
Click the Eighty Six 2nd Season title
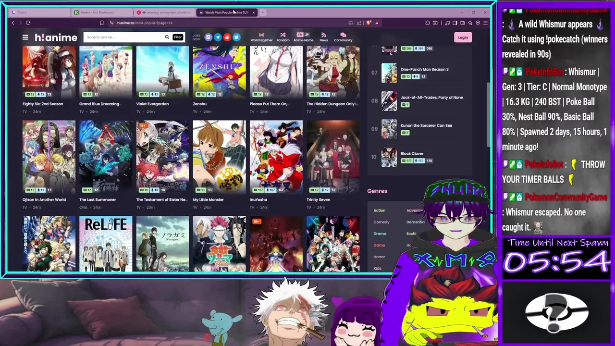43,104
